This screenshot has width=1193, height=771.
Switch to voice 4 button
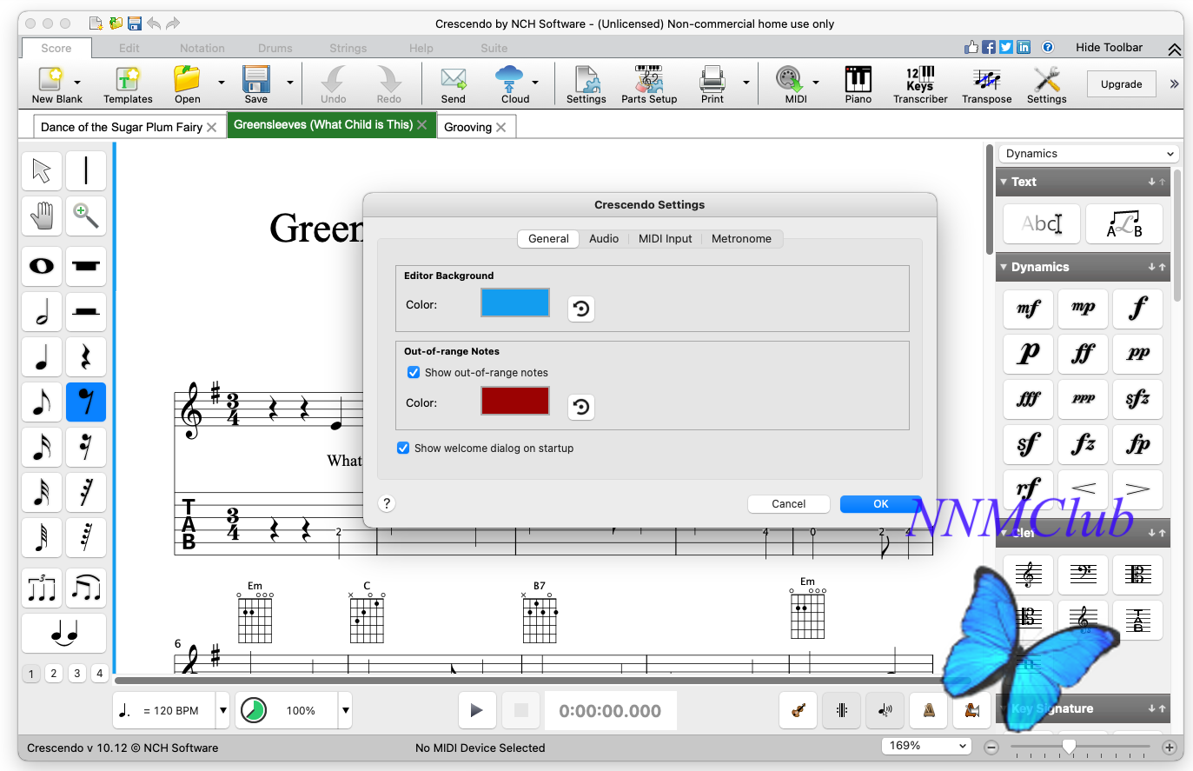[x=99, y=674]
